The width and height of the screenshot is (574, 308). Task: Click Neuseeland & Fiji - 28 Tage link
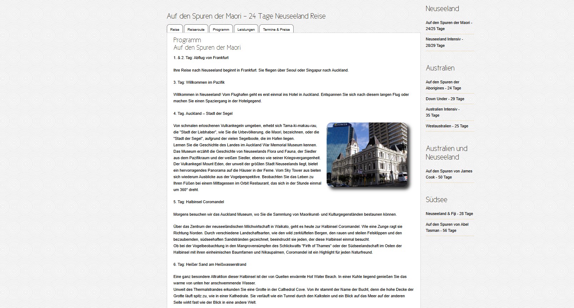click(x=449, y=214)
